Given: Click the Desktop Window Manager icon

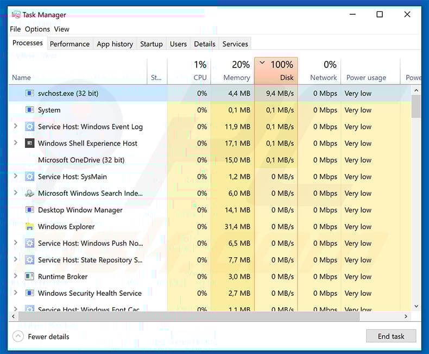Looking at the screenshot, I should pyautogui.click(x=29, y=210).
